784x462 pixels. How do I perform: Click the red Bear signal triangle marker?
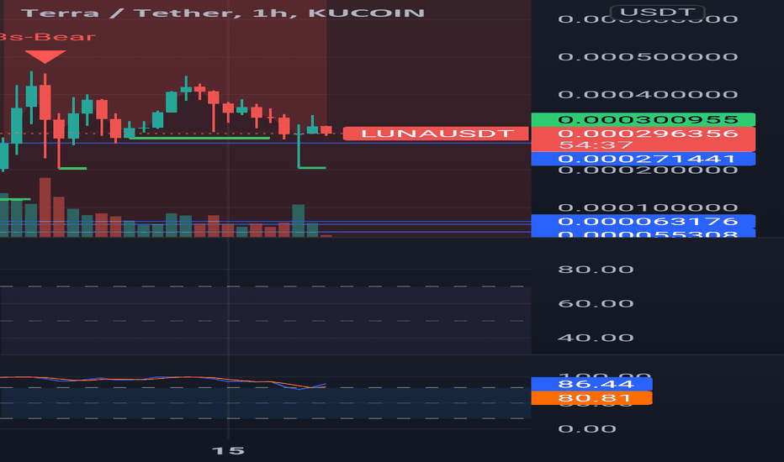45,56
